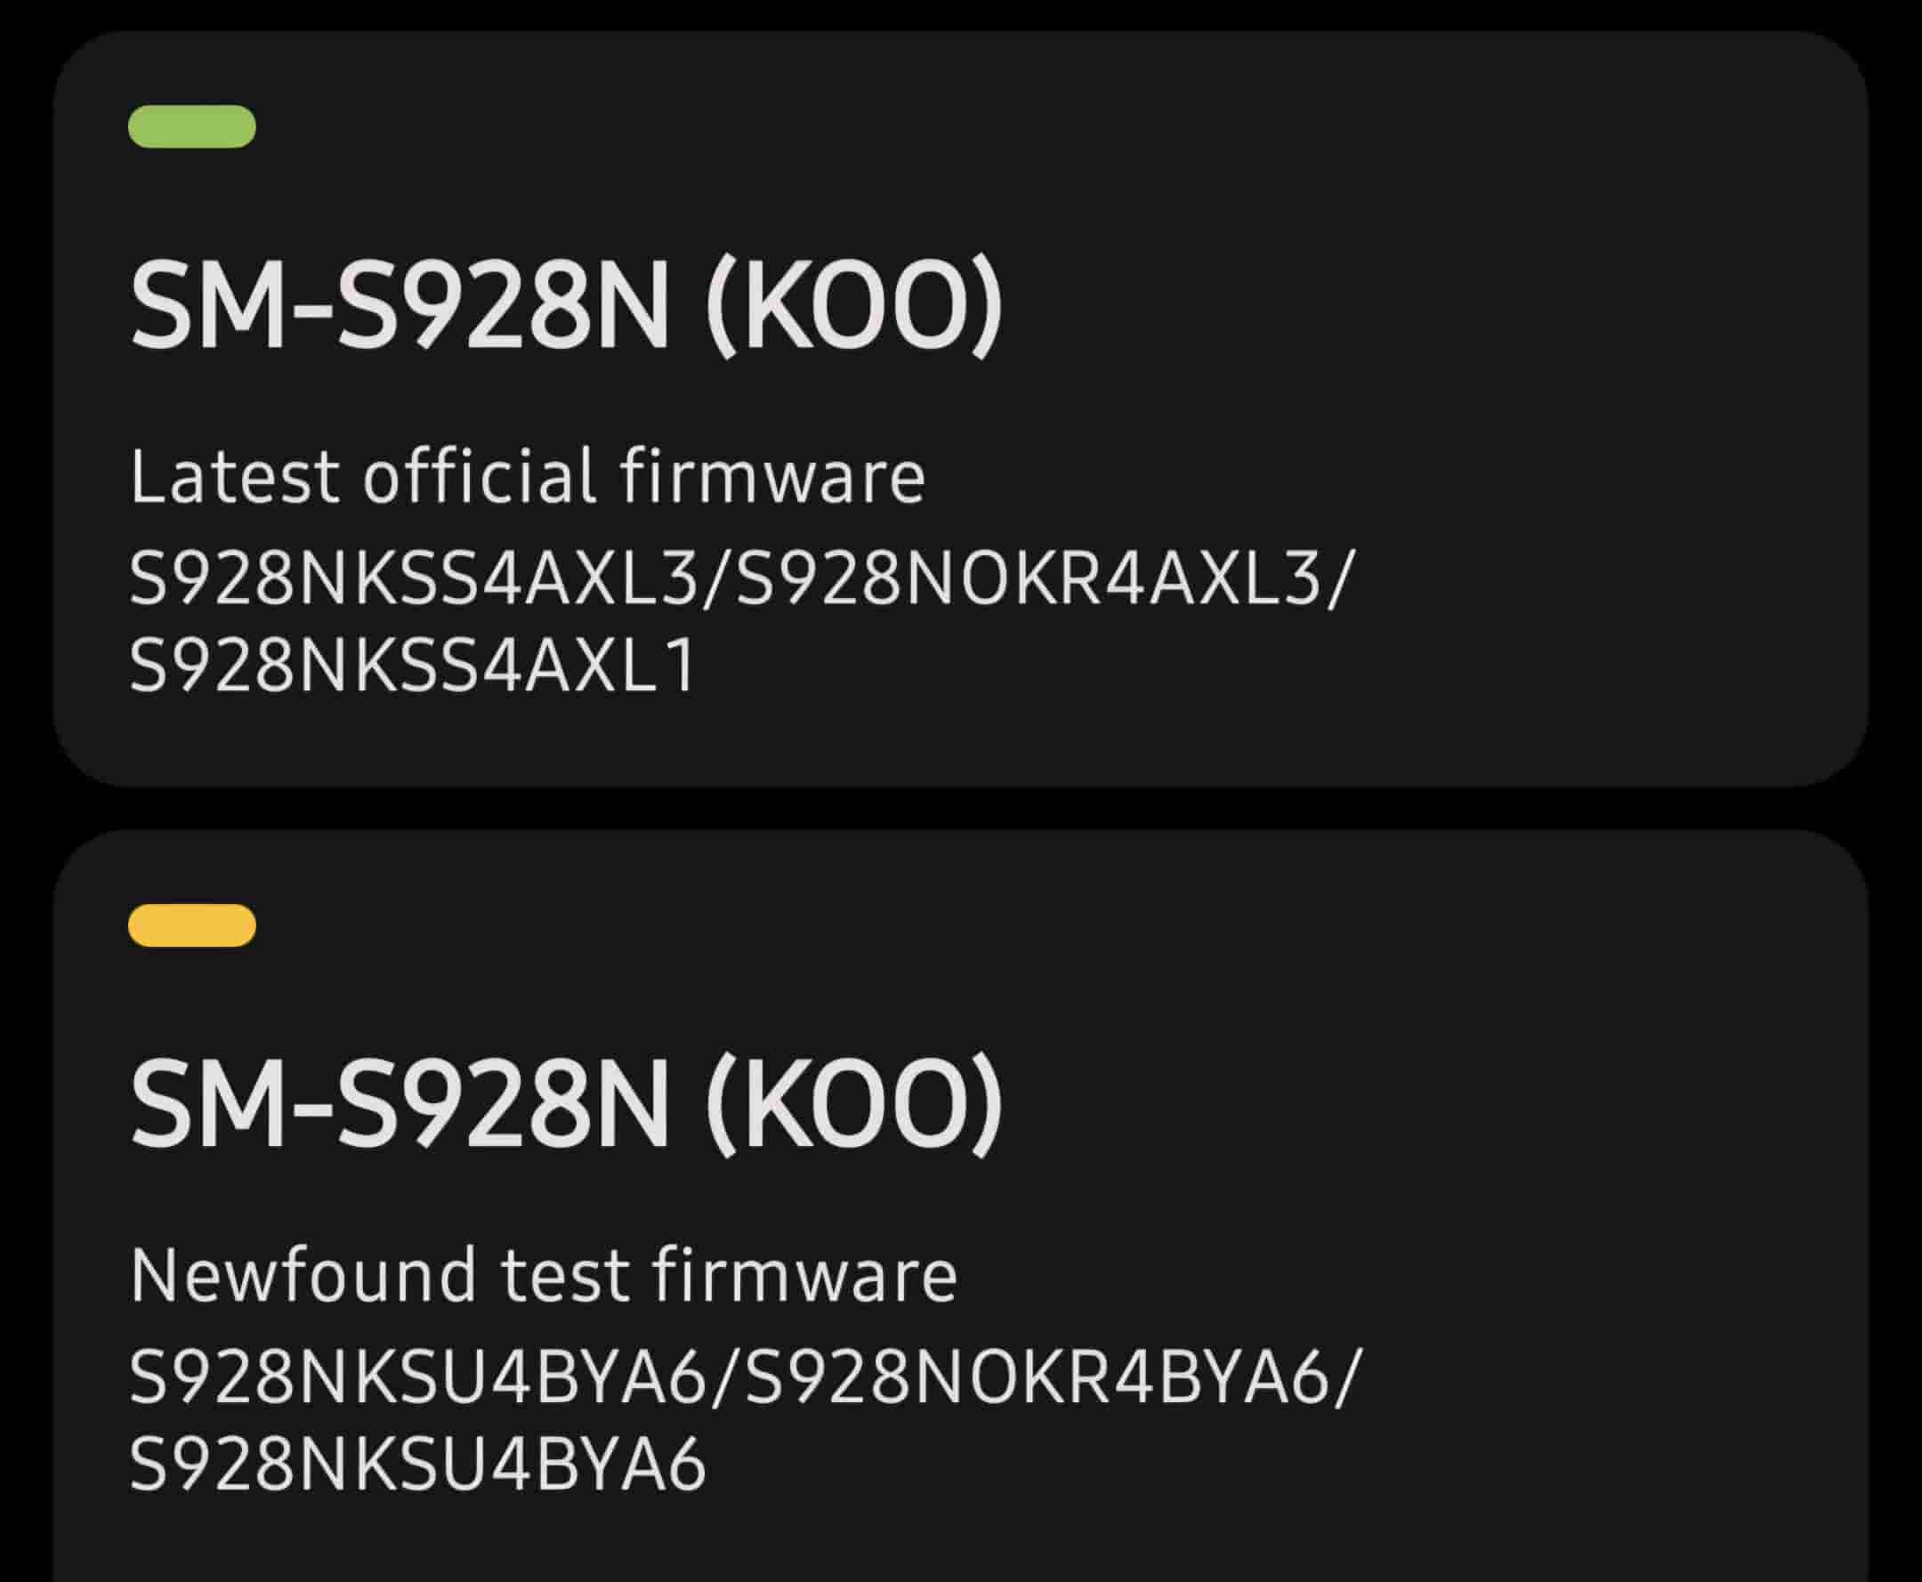
Task: Click the S928NKSU4BYA6 string before the first slash
Action: [x=417, y=1377]
